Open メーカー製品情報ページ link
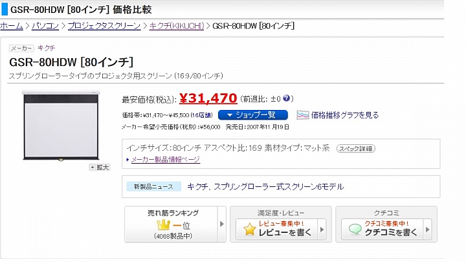Screen dimensions: 466x262 tap(166, 159)
